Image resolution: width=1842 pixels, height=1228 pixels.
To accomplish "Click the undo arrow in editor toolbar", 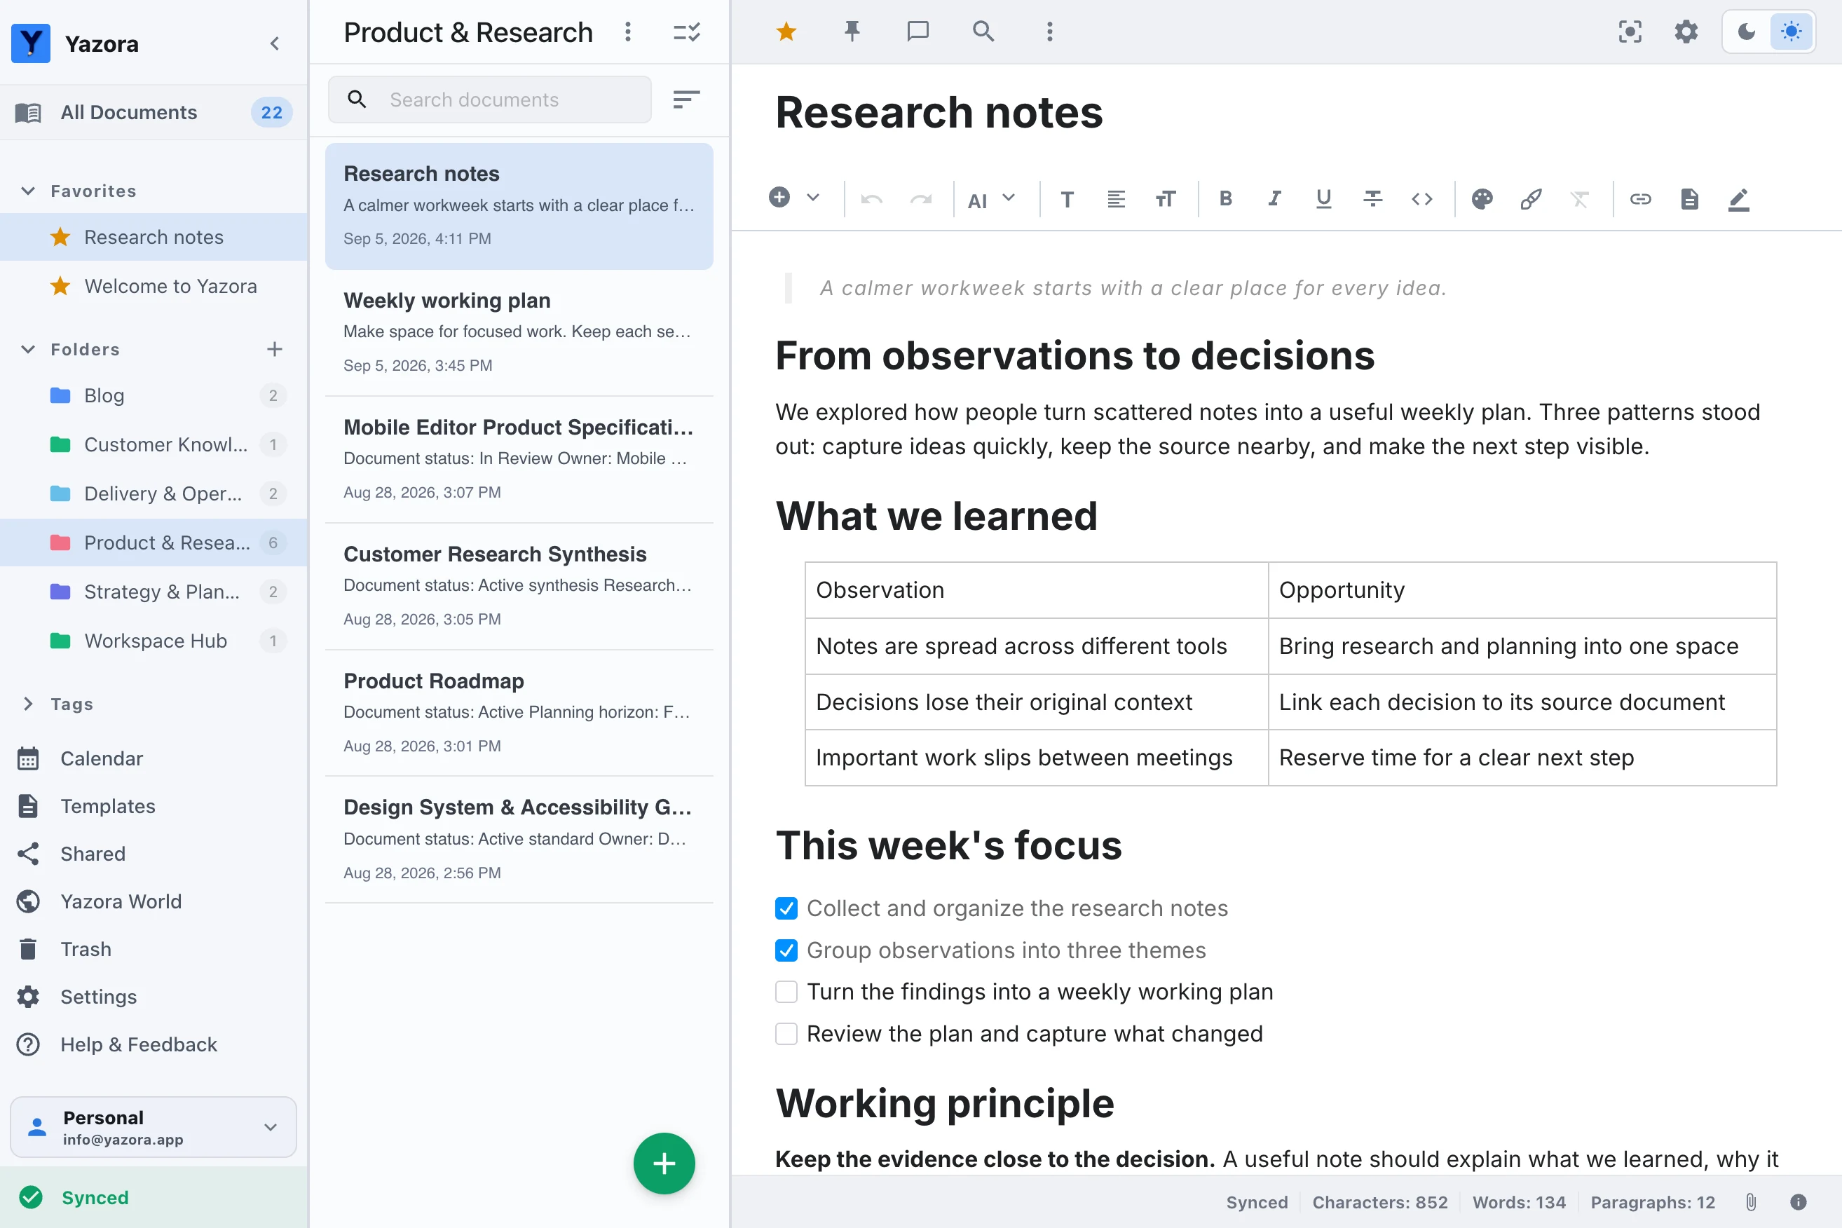I will click(871, 199).
